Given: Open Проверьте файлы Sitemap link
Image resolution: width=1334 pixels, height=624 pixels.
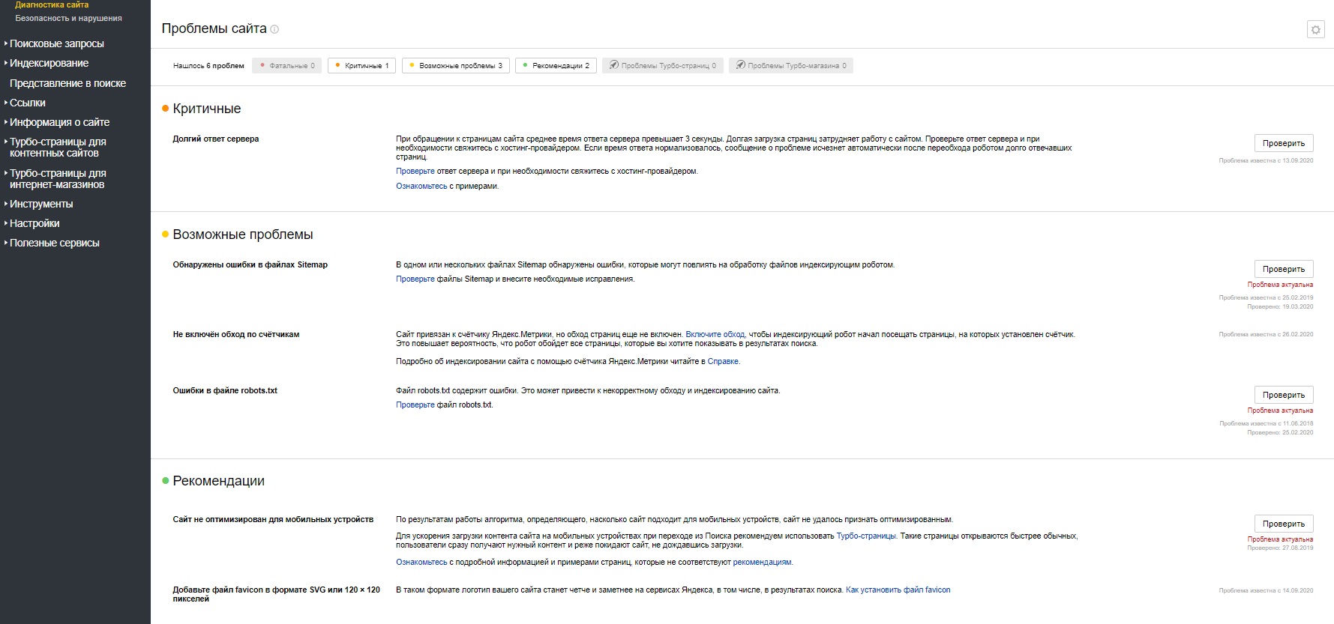Looking at the screenshot, I should [x=415, y=279].
